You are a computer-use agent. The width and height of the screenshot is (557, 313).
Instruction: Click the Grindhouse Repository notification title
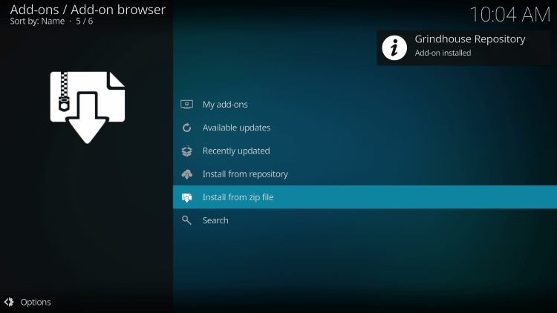(x=470, y=39)
